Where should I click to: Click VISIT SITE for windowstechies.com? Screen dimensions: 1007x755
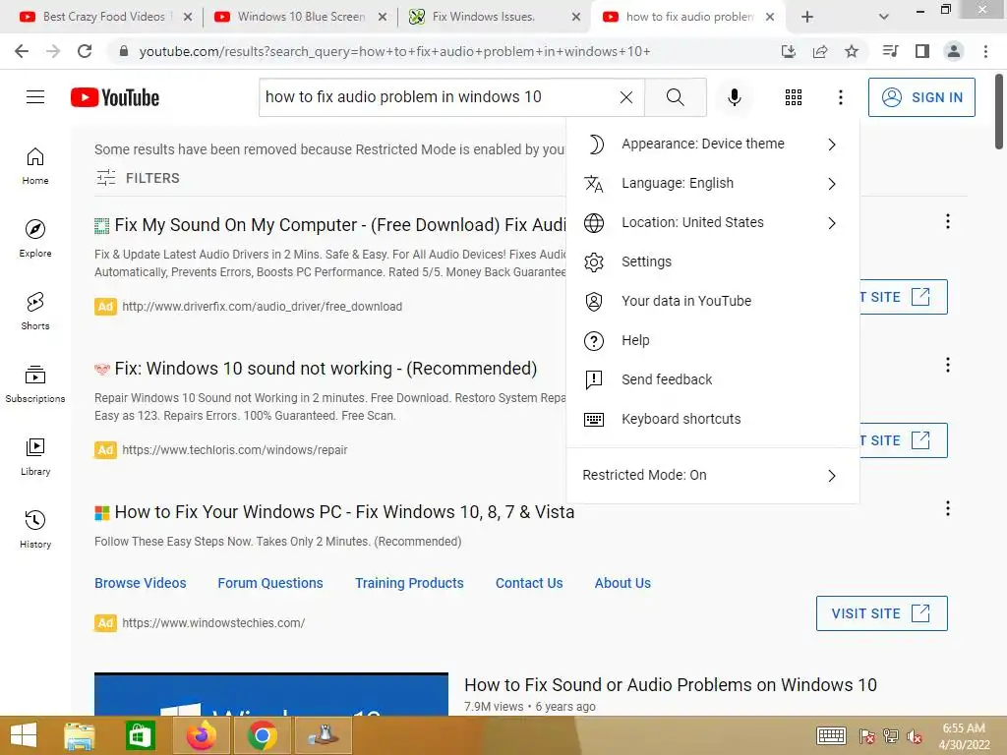click(x=882, y=613)
